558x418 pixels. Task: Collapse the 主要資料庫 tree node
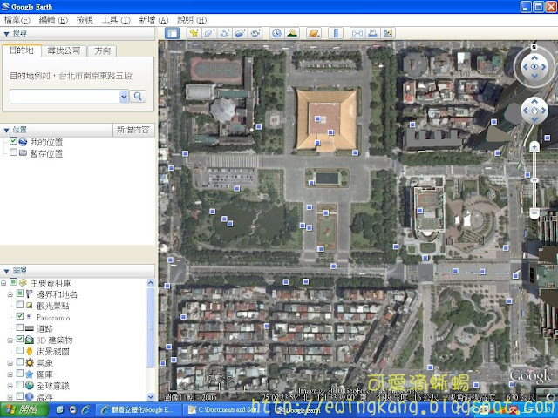point(3,283)
